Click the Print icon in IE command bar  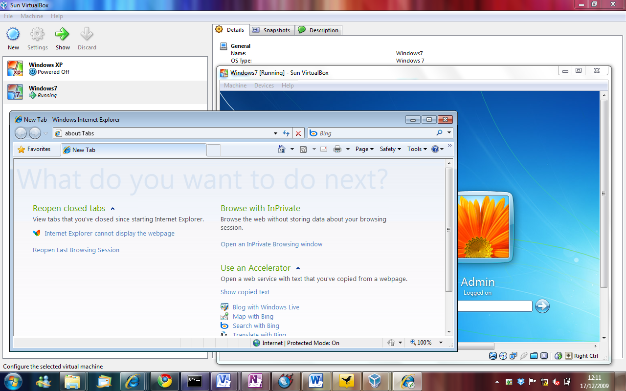(337, 149)
